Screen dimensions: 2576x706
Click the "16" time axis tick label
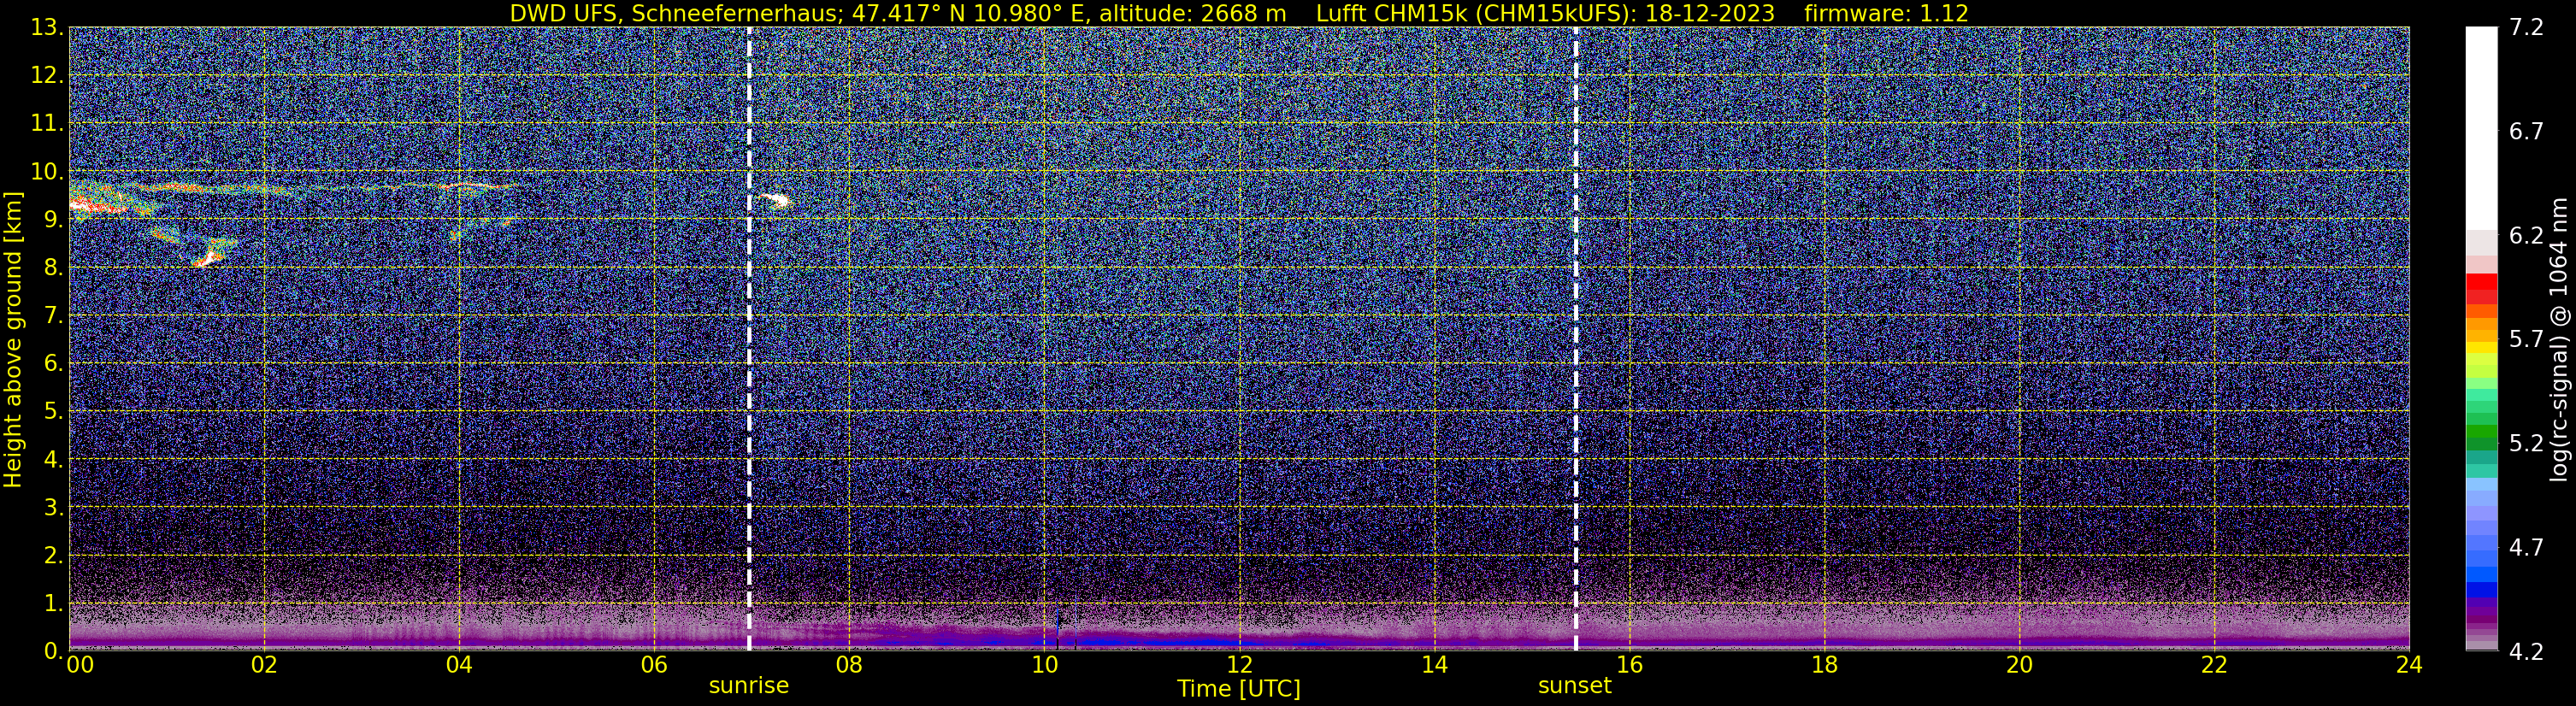1629,665
